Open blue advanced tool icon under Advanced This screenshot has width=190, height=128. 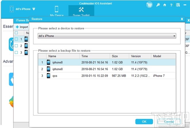tap(11, 79)
